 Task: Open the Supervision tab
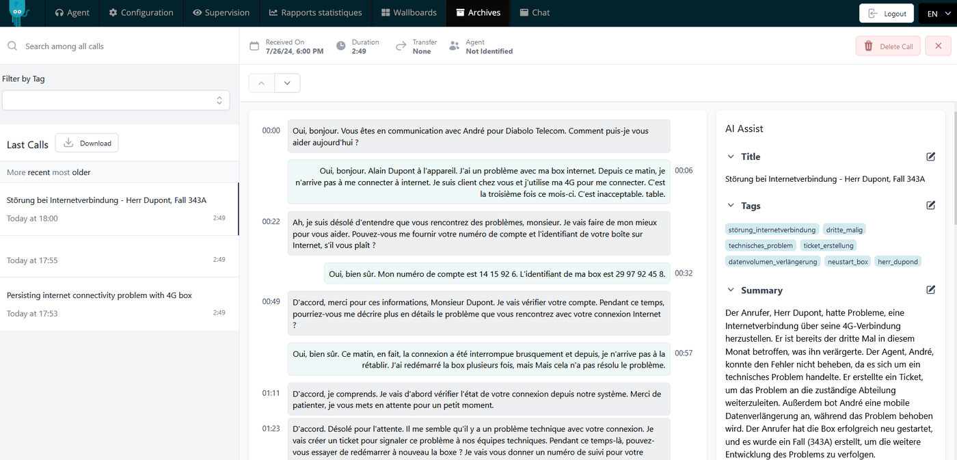(x=221, y=13)
